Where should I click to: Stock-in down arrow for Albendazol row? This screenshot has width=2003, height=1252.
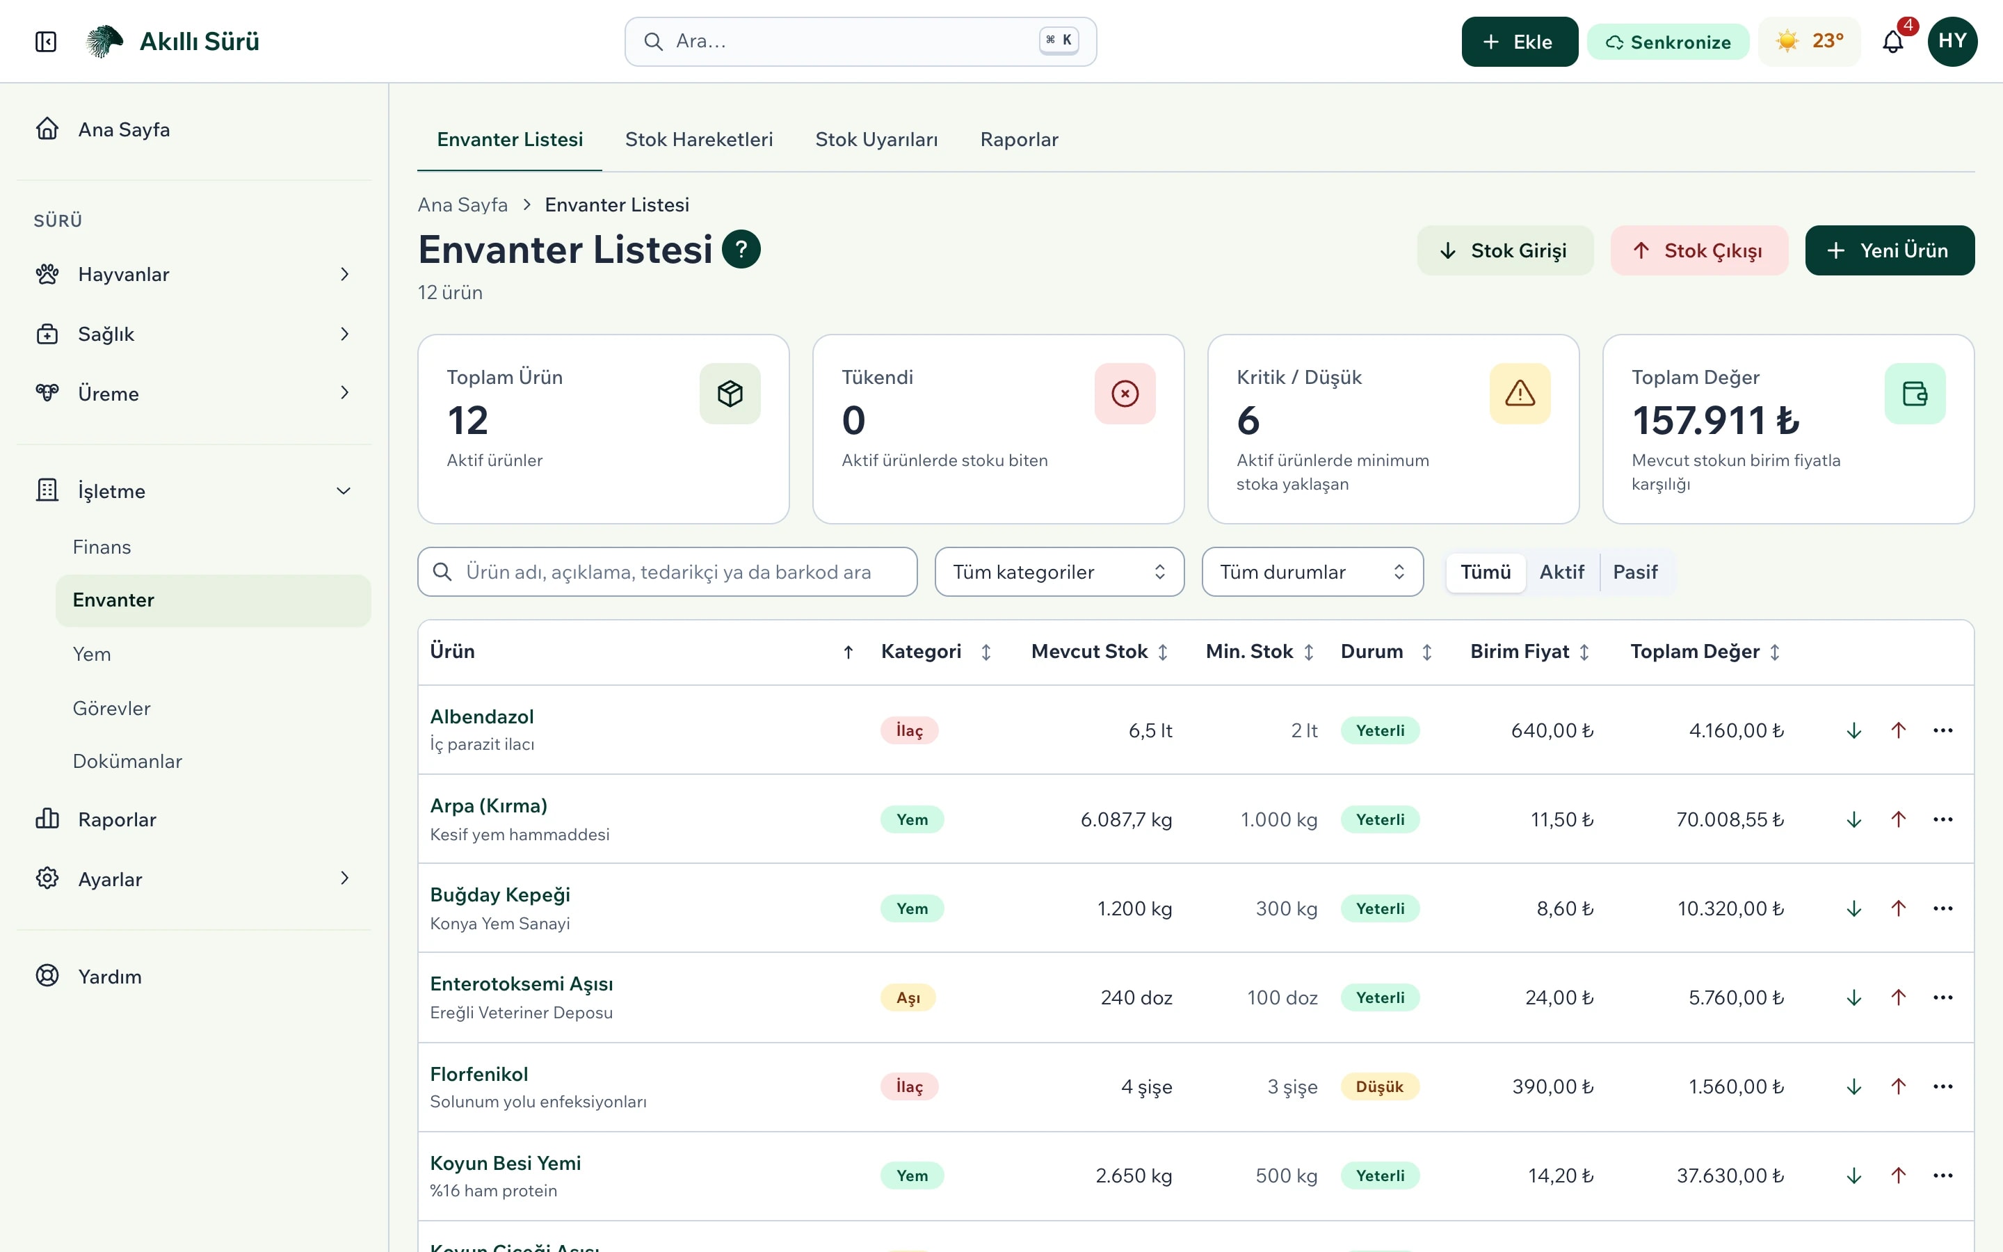pos(1854,730)
